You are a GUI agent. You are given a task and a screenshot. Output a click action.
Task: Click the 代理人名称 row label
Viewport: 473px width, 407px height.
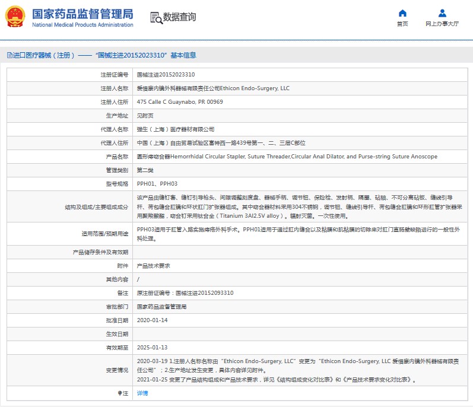pos(115,129)
